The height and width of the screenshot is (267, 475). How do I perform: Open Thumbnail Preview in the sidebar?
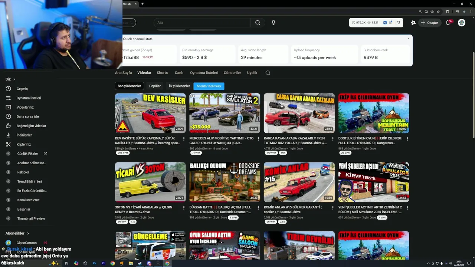point(31,218)
